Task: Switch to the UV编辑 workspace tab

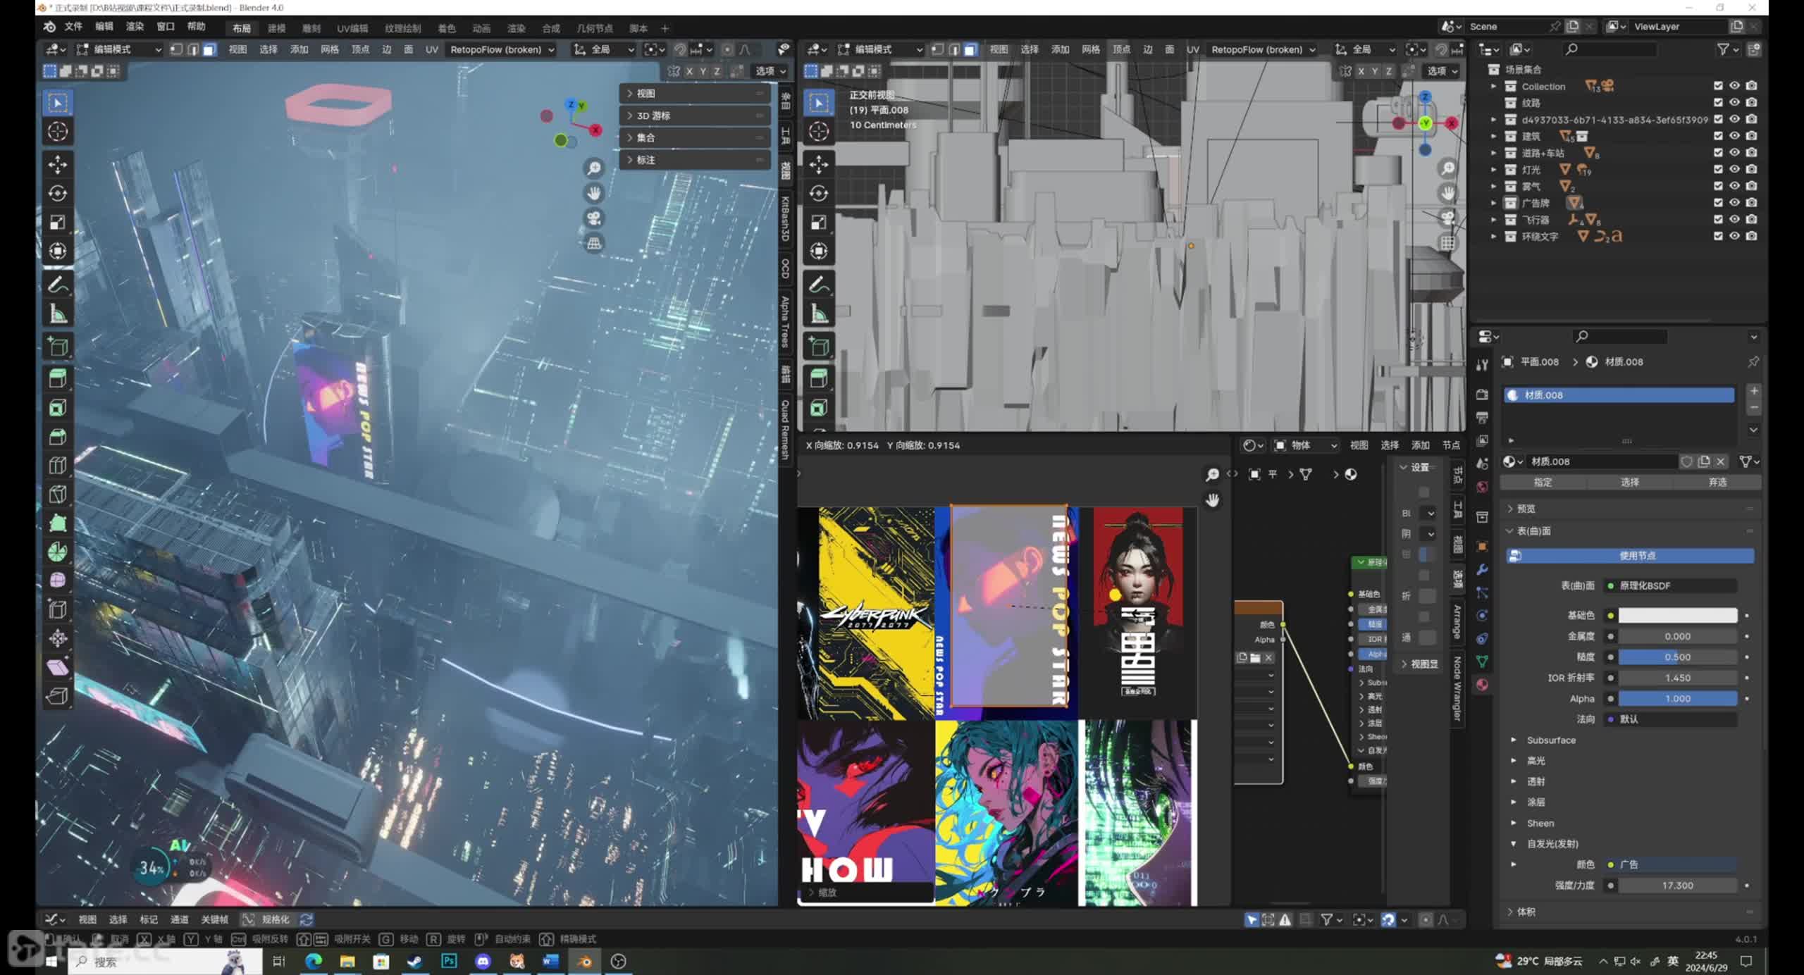Action: 352,28
